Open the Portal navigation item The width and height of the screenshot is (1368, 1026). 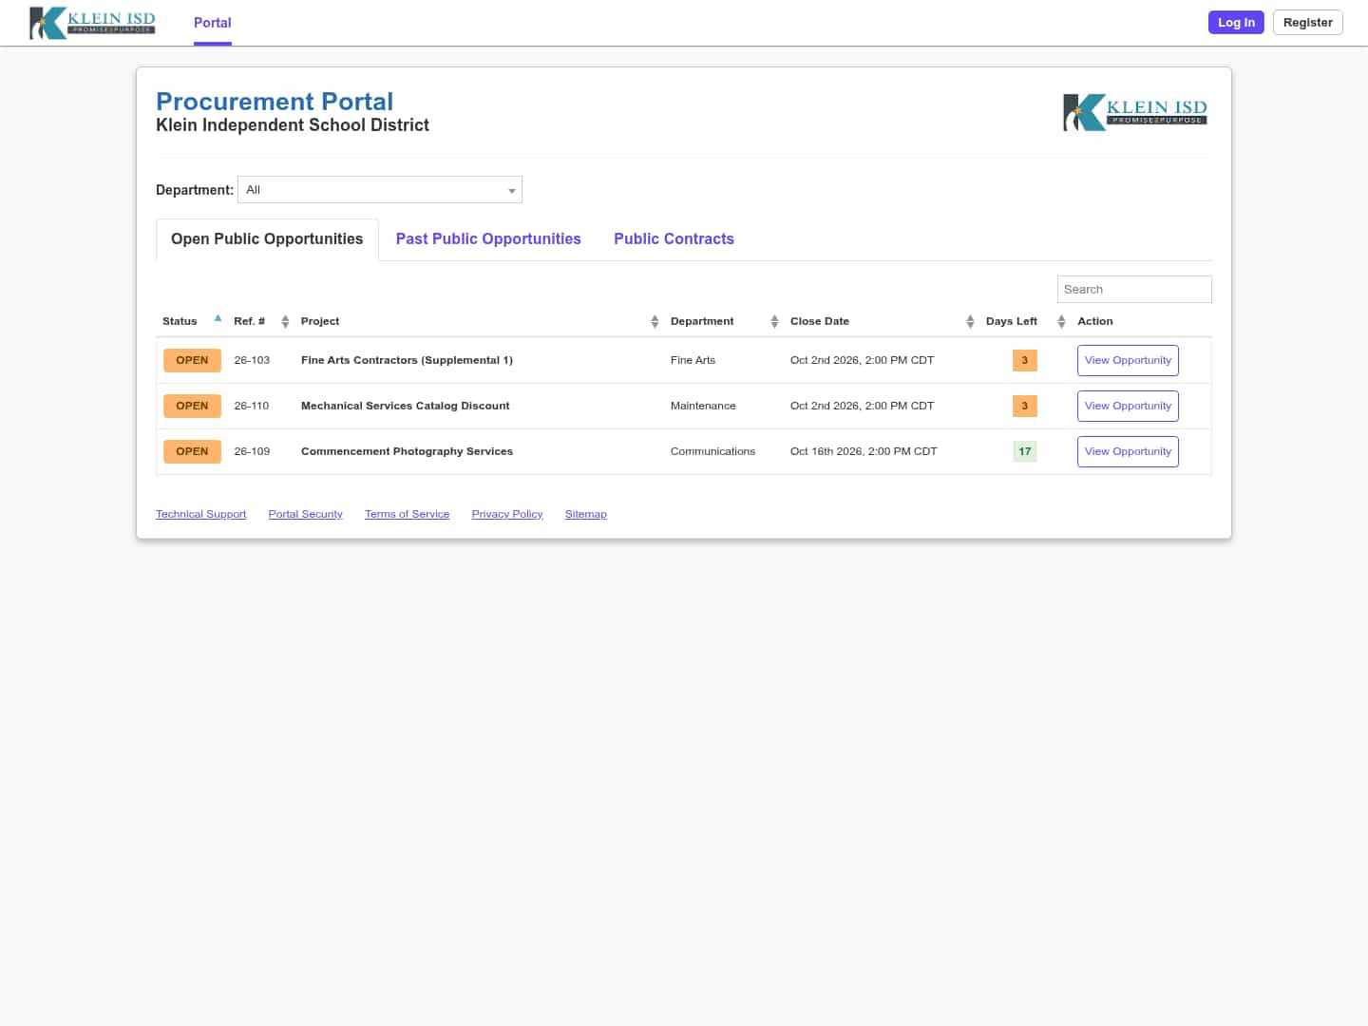pyautogui.click(x=213, y=23)
